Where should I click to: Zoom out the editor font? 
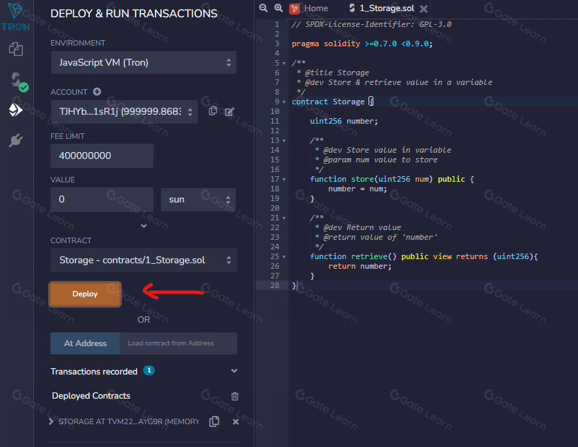pos(263,8)
